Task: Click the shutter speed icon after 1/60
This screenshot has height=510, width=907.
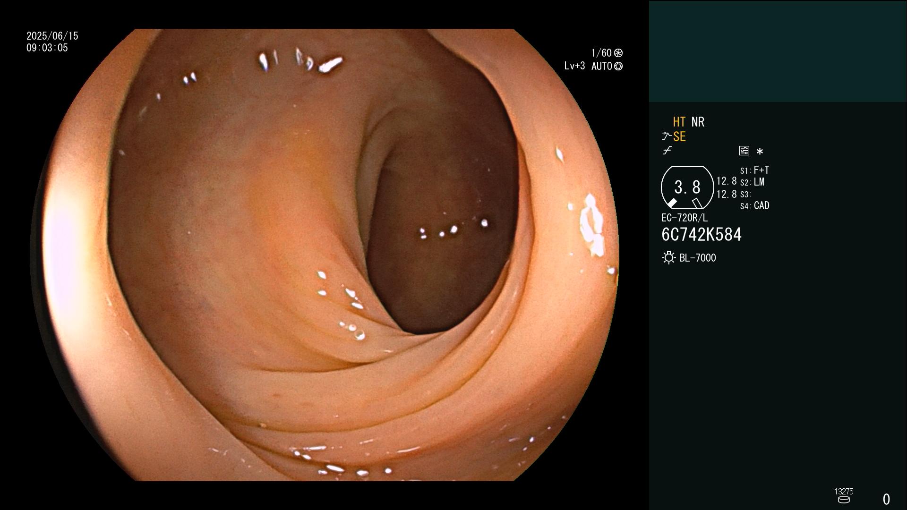Action: [618, 53]
